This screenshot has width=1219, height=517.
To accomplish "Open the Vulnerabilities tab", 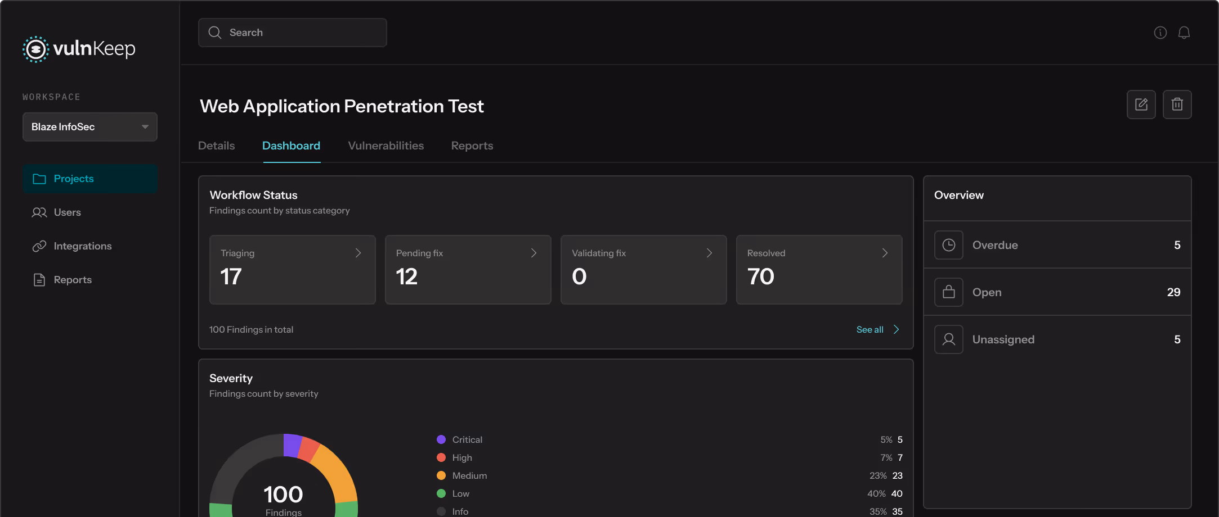I will [x=386, y=146].
